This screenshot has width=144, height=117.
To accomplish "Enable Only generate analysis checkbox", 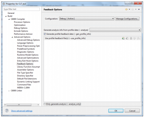I will tap(45, 104).
